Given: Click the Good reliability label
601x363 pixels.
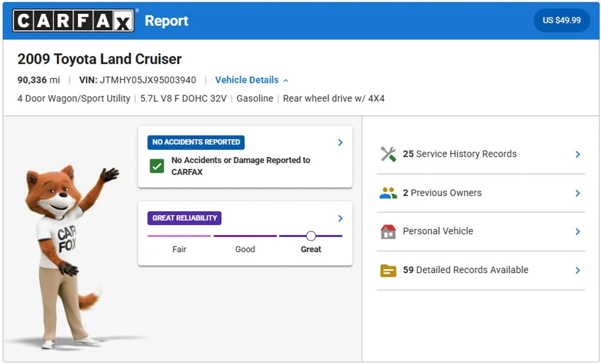Looking at the screenshot, I should (x=245, y=250).
